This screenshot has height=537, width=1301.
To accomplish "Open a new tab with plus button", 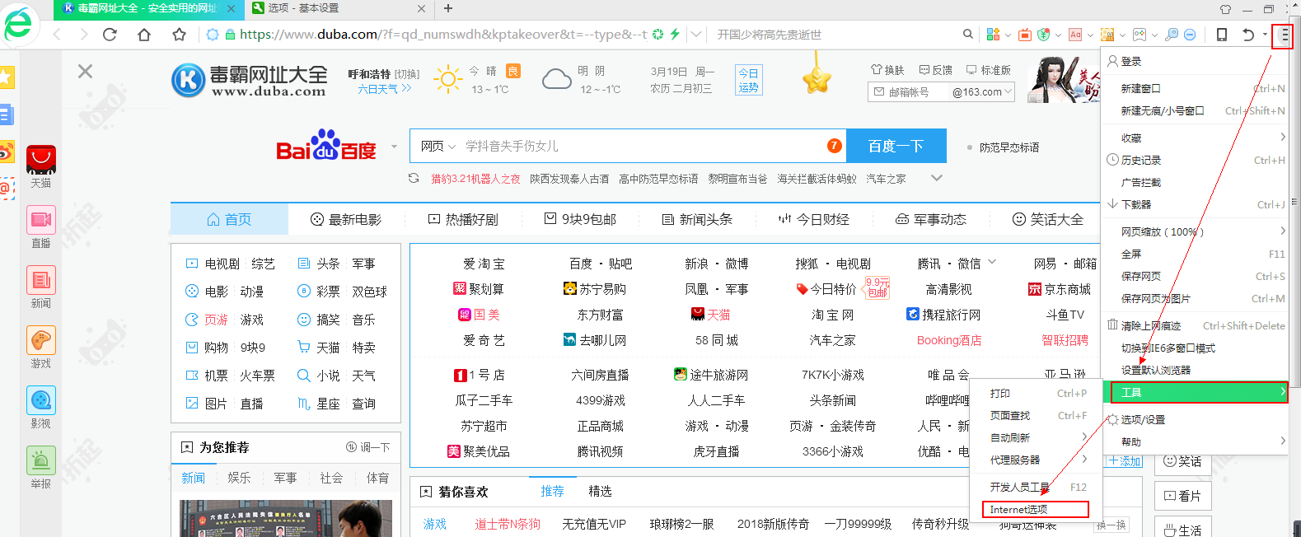I will (x=448, y=8).
